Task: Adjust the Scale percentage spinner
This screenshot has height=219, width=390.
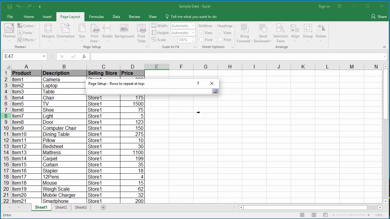Action: pyautogui.click(x=193, y=40)
